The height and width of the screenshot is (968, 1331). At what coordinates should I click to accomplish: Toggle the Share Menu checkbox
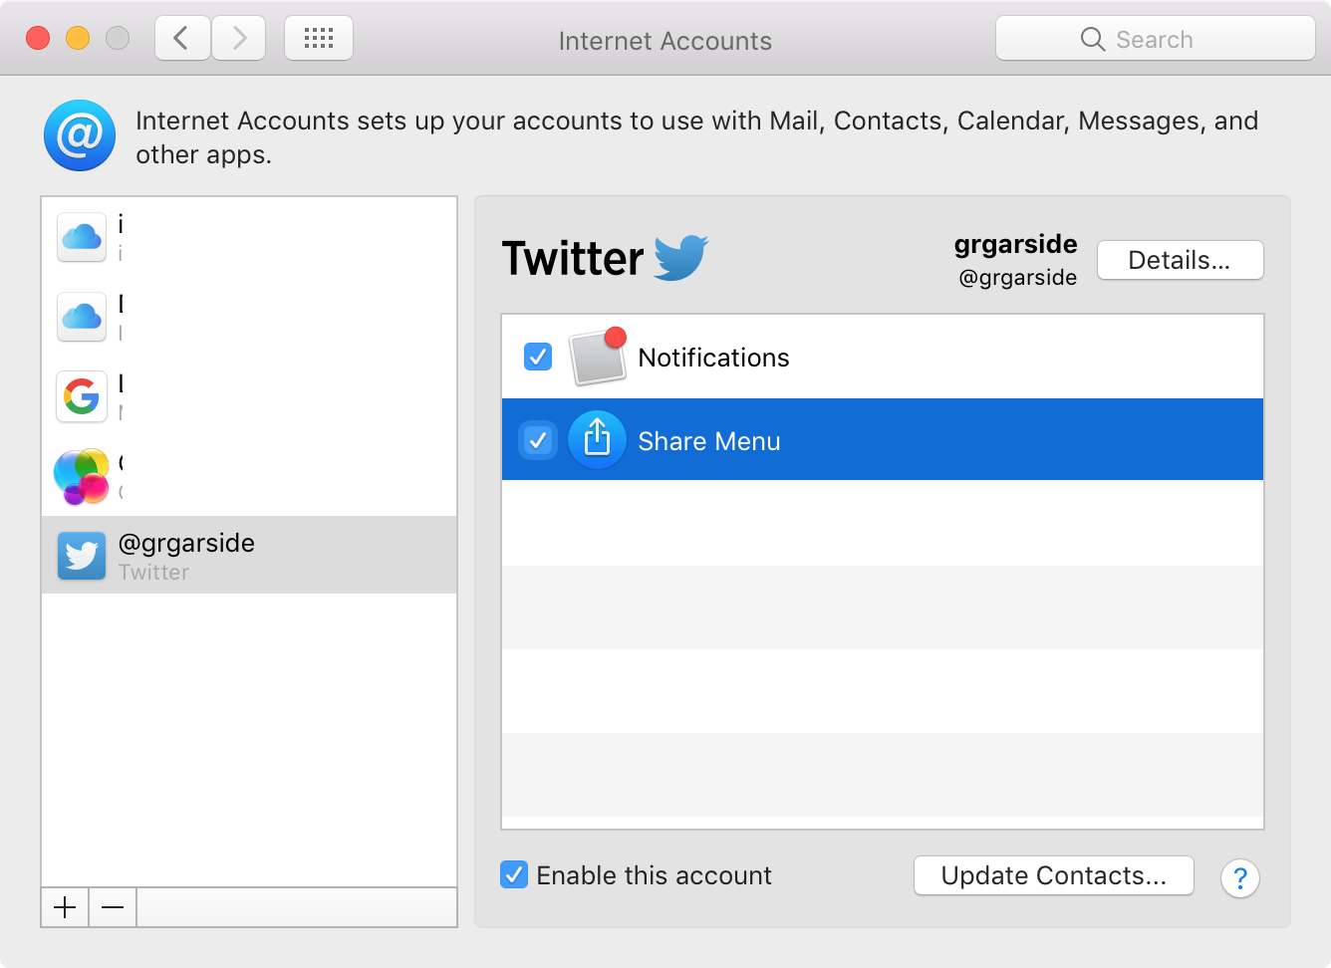click(538, 440)
